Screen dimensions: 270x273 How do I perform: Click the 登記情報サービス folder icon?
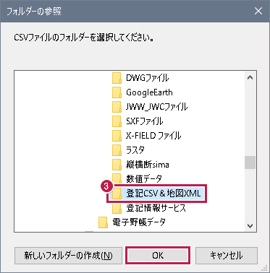pos(117,208)
